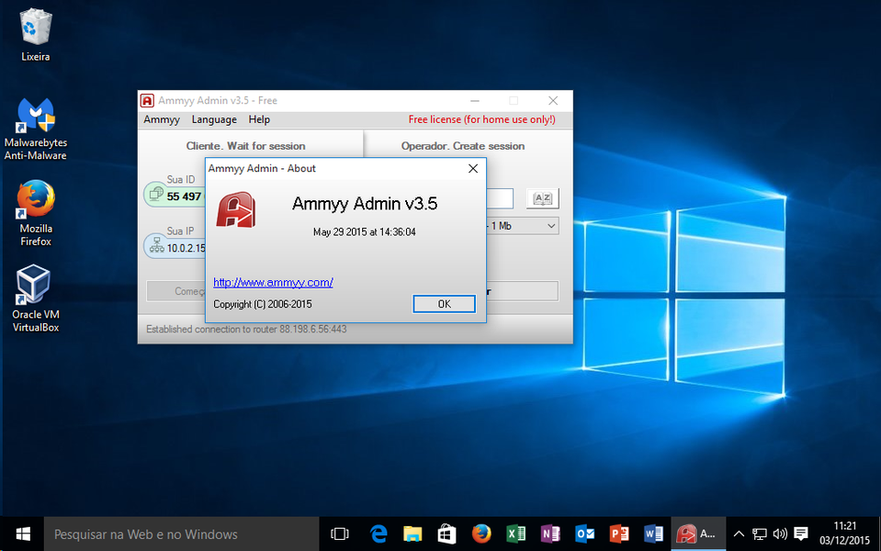
Task: Open Excel from the taskbar
Action: point(515,534)
